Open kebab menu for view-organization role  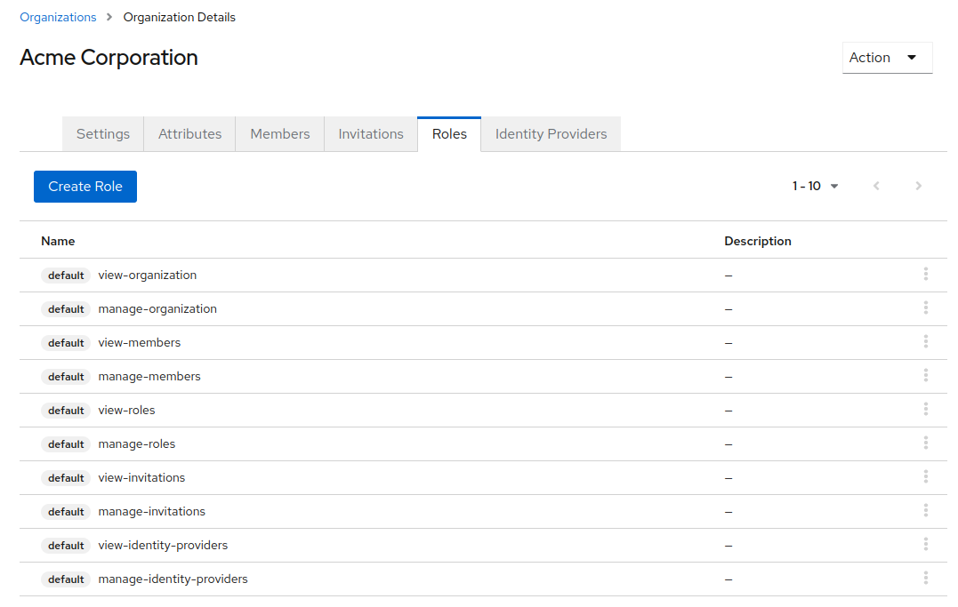tap(925, 275)
